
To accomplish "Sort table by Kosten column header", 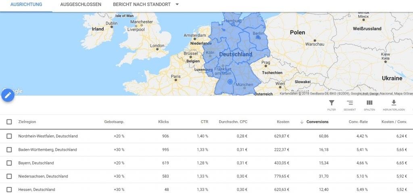I will [283, 122].
